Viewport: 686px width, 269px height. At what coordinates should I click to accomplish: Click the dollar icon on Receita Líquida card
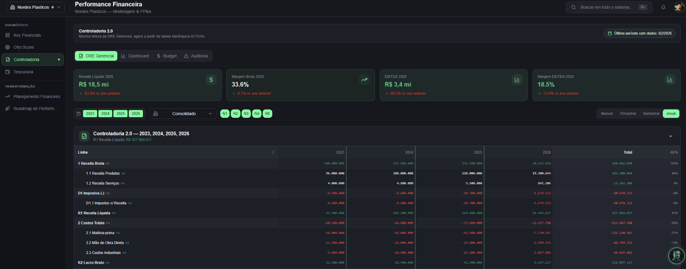(211, 80)
